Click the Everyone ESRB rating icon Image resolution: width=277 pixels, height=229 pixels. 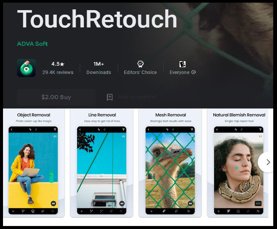pyautogui.click(x=183, y=64)
